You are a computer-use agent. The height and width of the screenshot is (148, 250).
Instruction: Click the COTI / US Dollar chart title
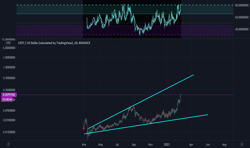point(54,43)
